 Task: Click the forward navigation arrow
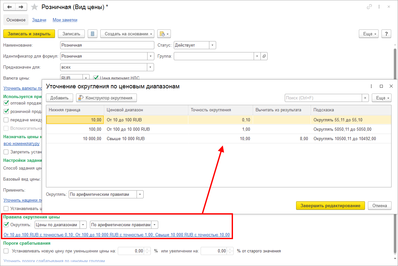pyautogui.click(x=21, y=7)
